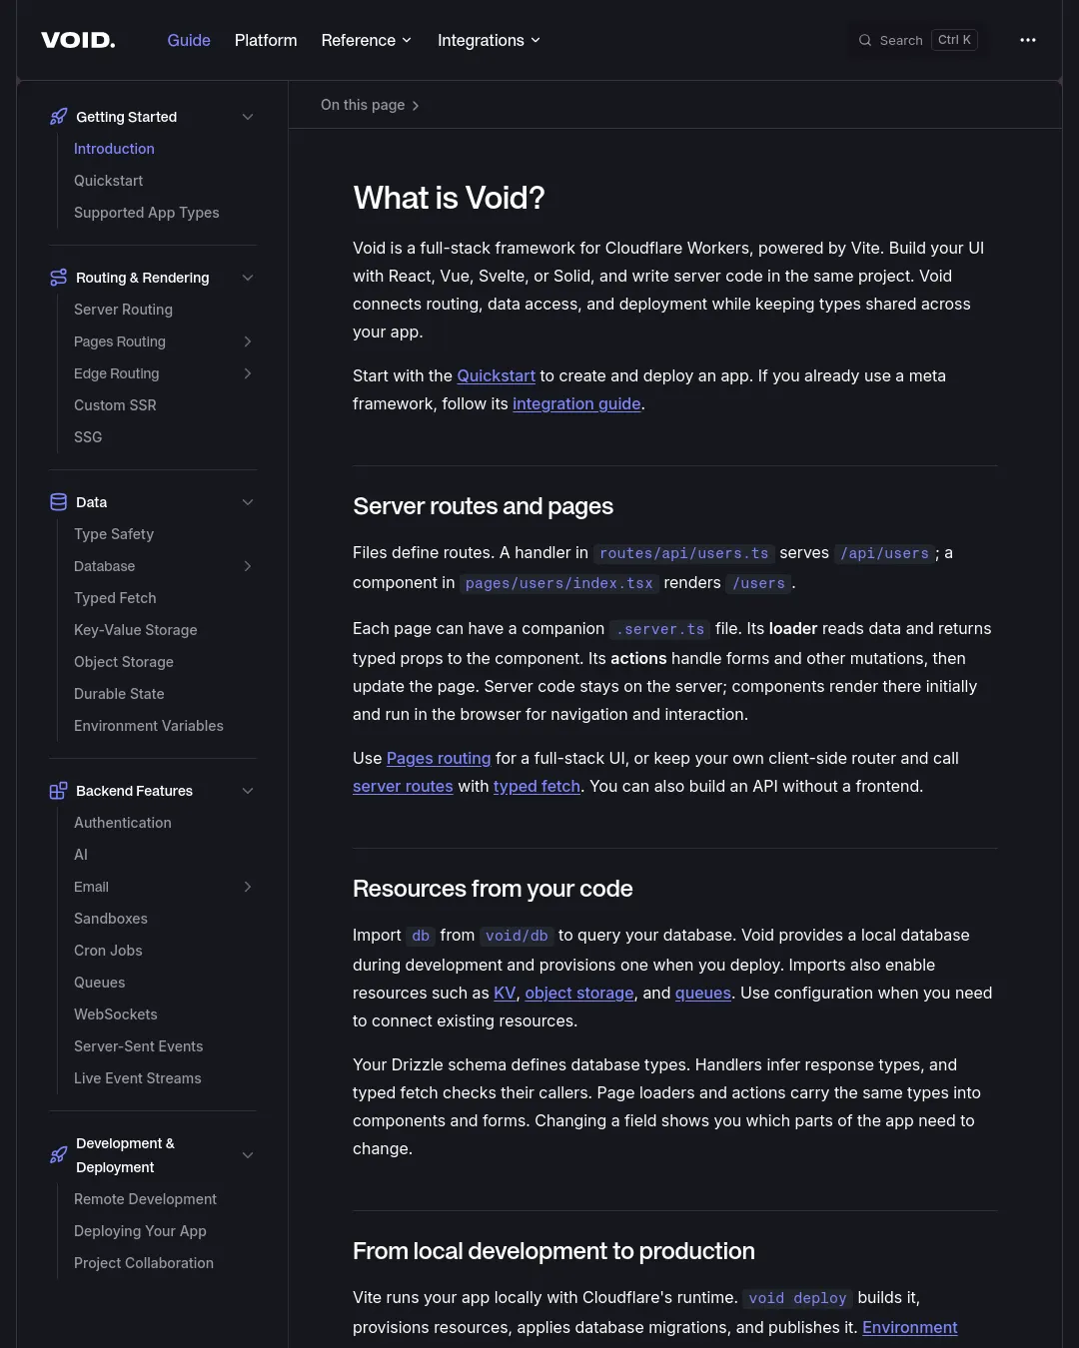
Task: Click the search magnifier icon
Action: coord(865,40)
